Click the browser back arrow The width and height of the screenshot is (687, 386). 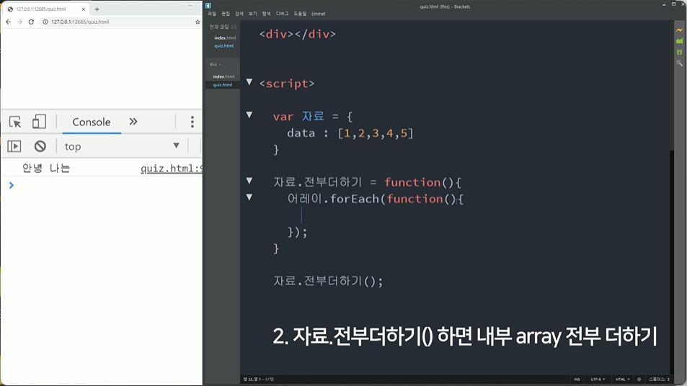(x=9, y=22)
